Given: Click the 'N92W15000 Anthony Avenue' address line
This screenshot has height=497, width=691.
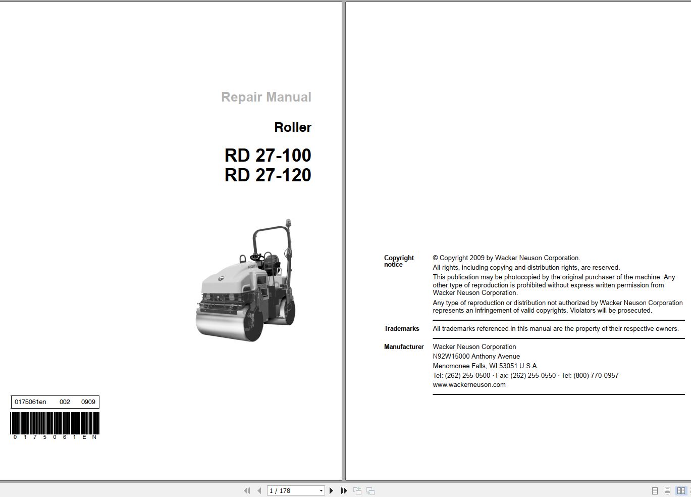Looking at the screenshot, I should coord(476,356).
